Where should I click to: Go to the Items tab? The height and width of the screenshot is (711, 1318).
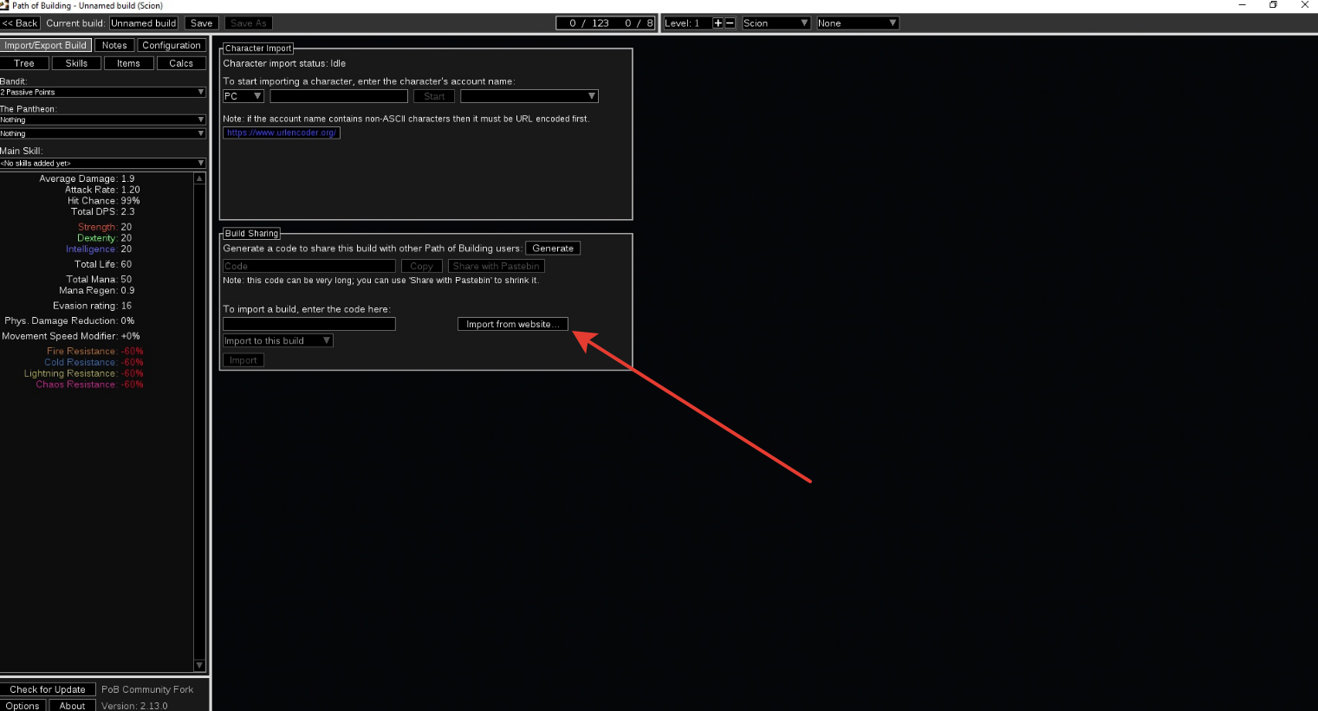[x=128, y=63]
